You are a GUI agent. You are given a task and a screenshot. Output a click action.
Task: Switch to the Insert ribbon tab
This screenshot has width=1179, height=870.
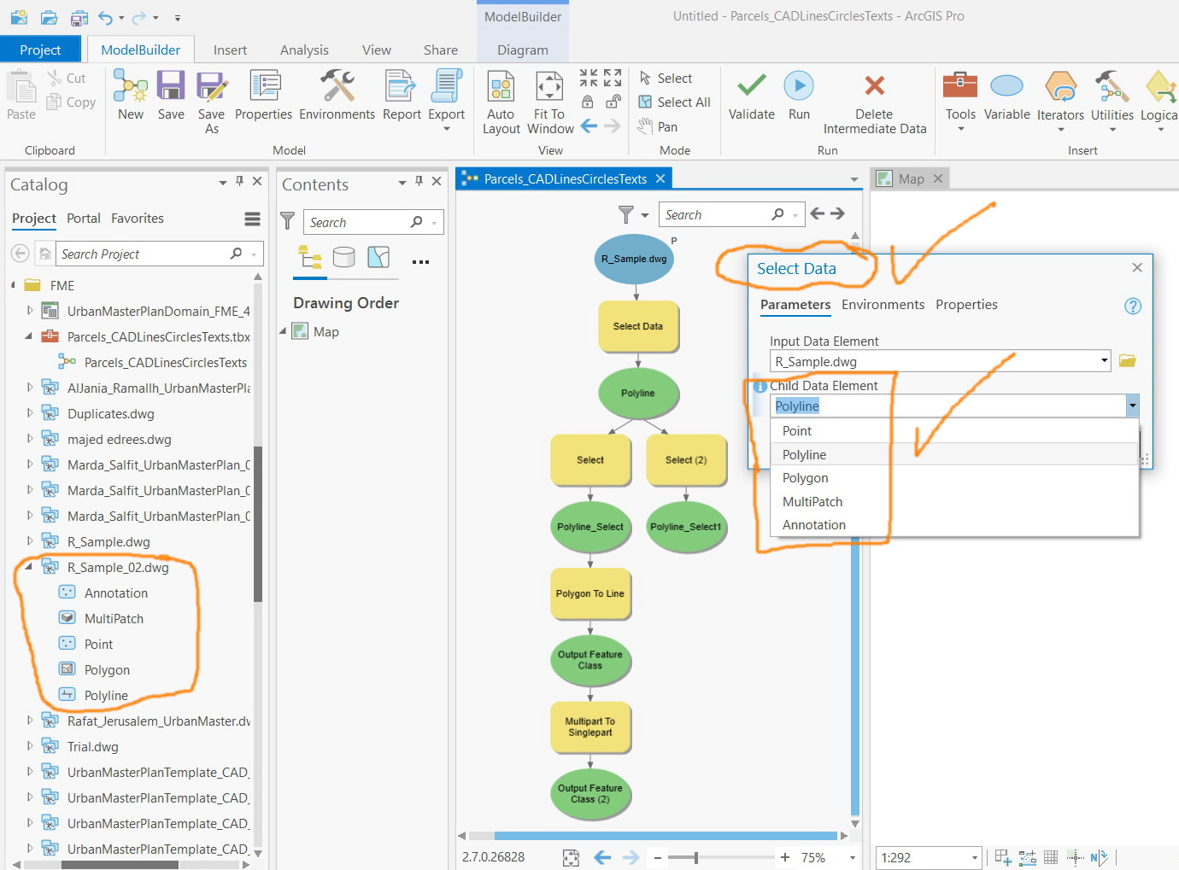click(230, 50)
